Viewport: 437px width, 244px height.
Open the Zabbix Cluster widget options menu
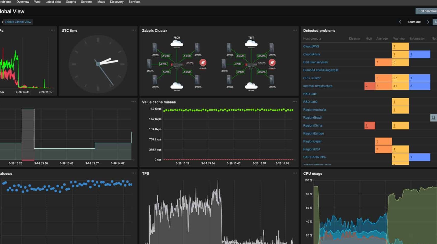pos(294,30)
